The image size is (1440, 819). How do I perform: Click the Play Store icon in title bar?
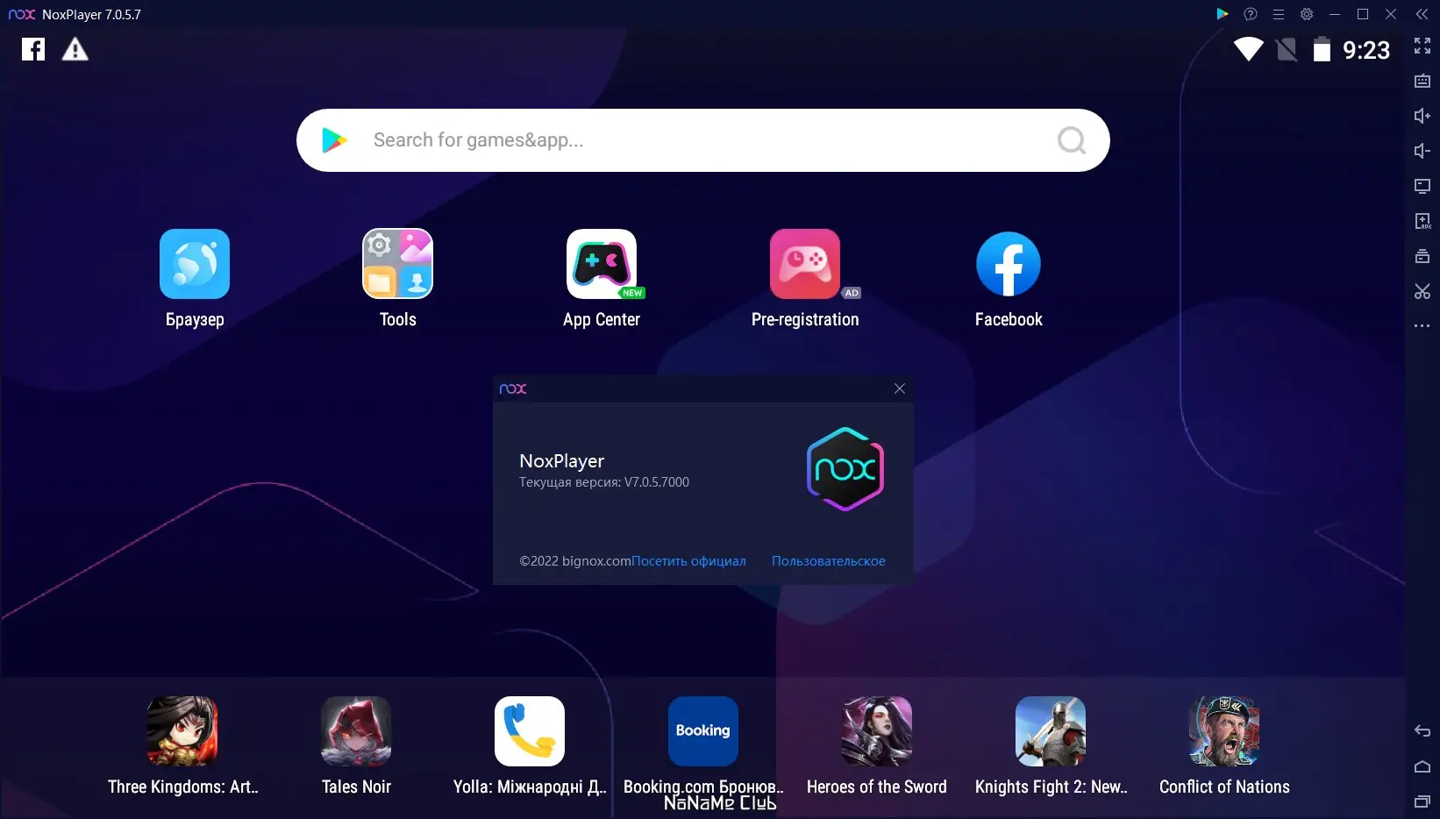1223,14
